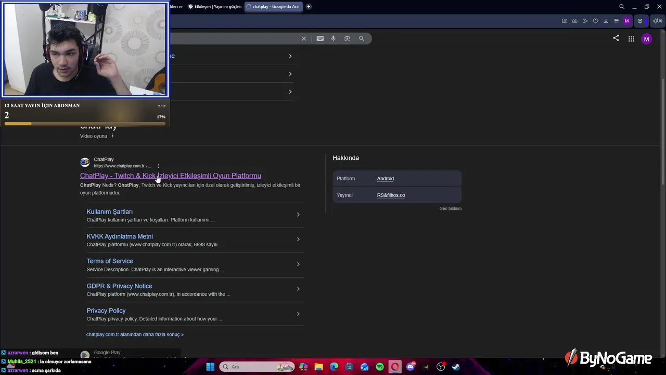The height and width of the screenshot is (375, 666).
Task: Open the Privacy Policy link
Action: point(106,311)
